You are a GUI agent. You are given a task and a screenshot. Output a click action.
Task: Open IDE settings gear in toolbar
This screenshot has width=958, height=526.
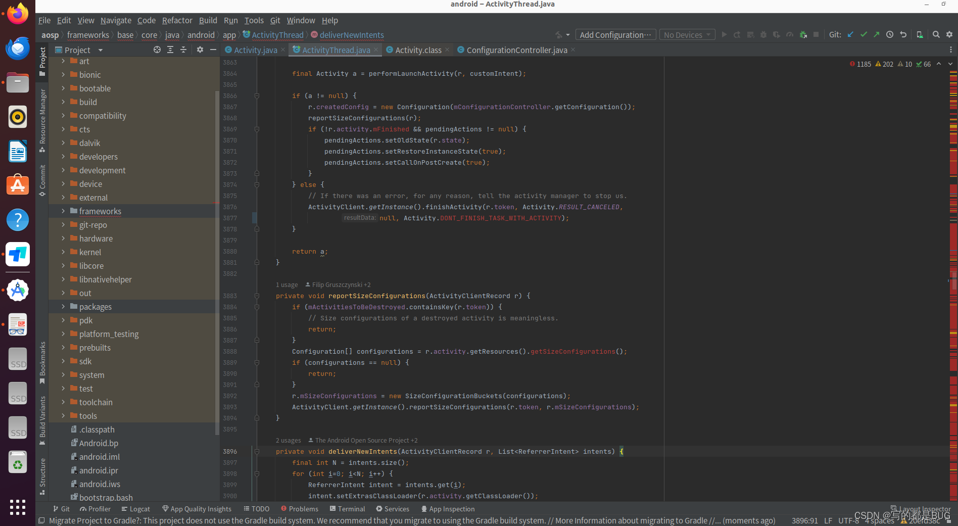[x=949, y=35]
